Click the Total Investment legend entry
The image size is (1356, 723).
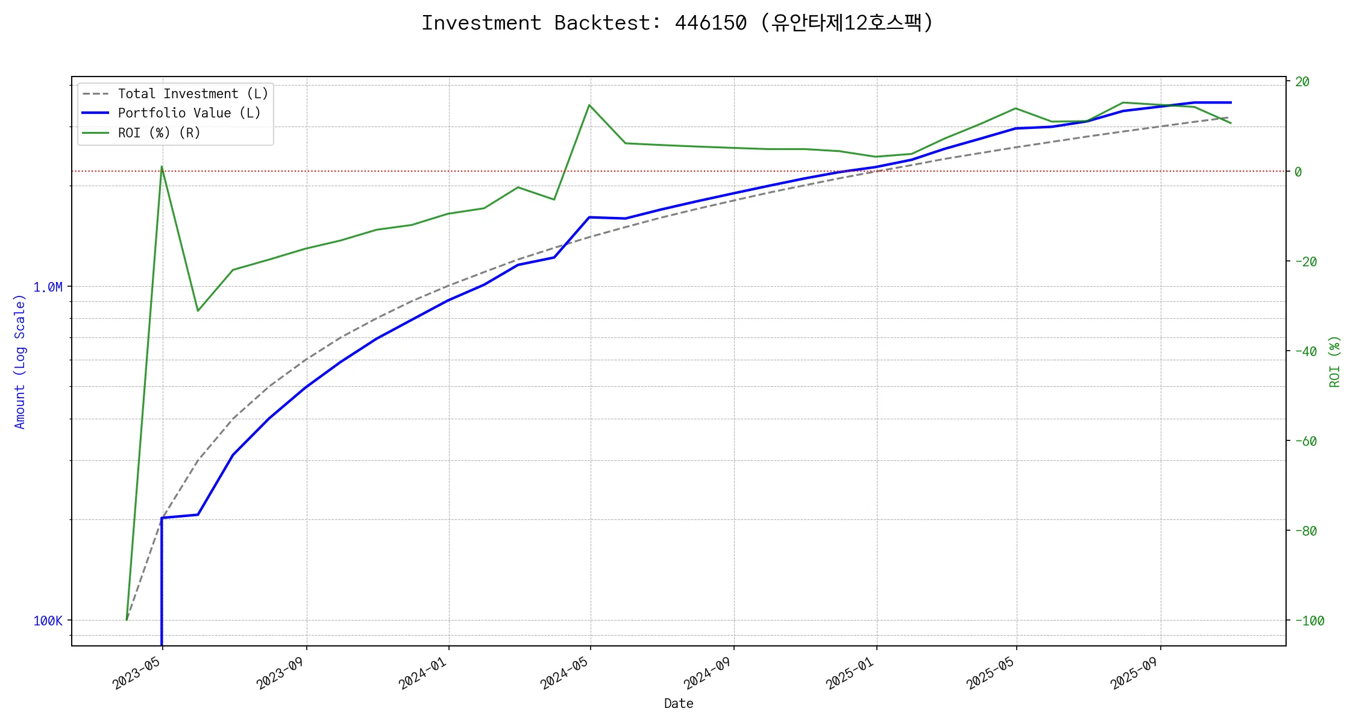pos(192,94)
